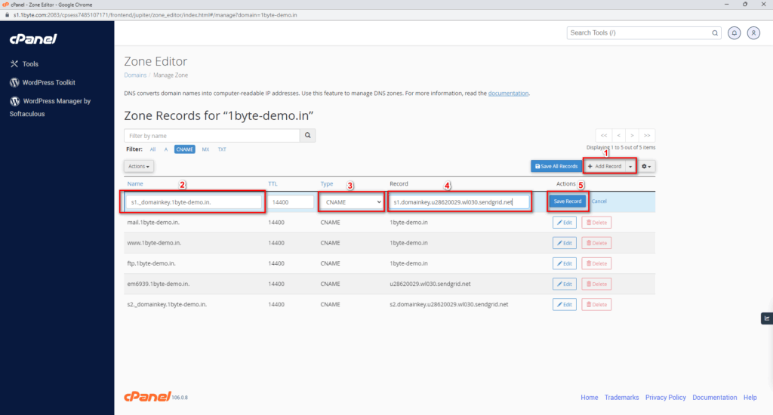This screenshot has height=415, width=773.
Task: Click the new record Name input field
Action: pyautogui.click(x=194, y=202)
